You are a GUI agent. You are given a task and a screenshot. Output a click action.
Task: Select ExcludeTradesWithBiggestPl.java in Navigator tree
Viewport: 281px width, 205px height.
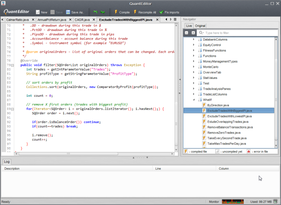[x=229, y=111]
